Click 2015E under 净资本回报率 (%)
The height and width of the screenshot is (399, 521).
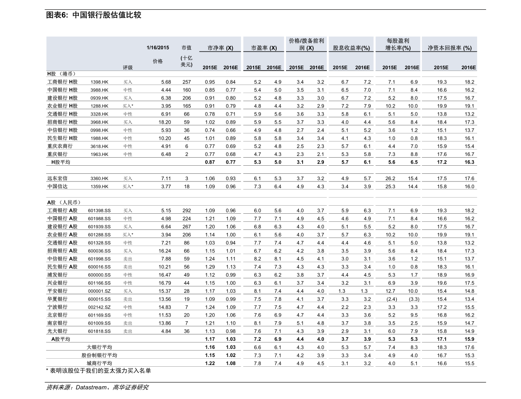click(x=441, y=68)
